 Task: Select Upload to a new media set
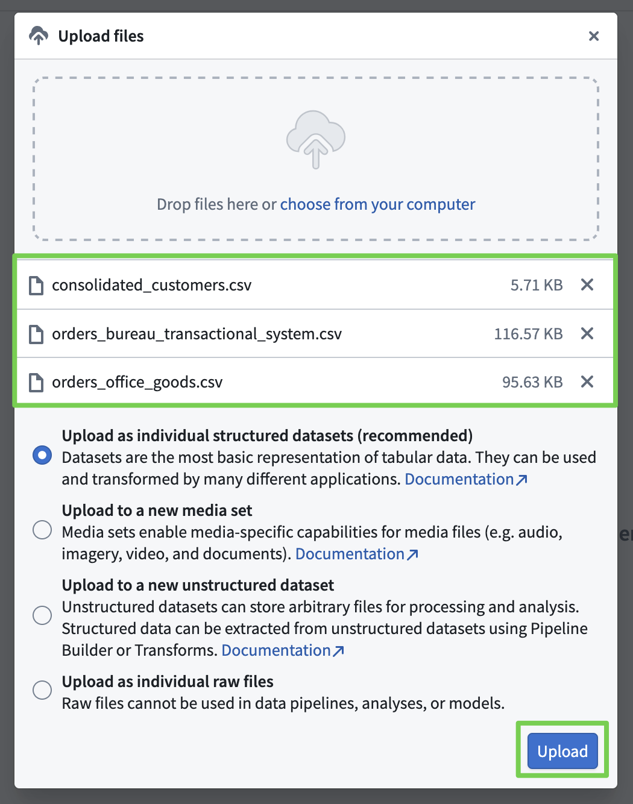click(x=42, y=530)
